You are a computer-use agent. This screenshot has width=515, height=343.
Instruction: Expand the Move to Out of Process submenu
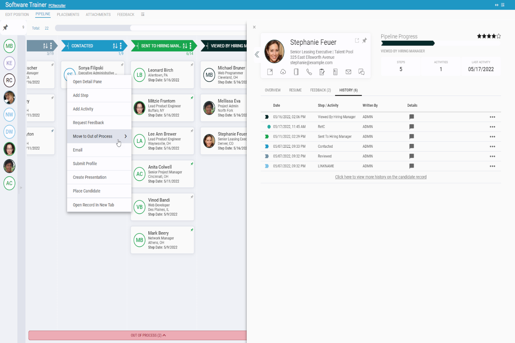coord(126,136)
